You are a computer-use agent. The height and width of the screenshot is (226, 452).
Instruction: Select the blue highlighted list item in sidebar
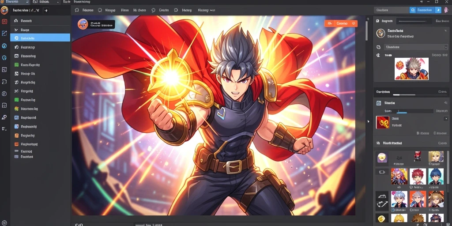40,38
